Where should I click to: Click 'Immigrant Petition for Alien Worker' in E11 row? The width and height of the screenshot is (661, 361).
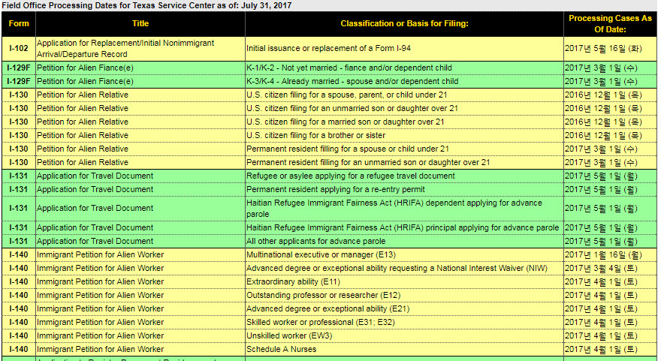[101, 281]
